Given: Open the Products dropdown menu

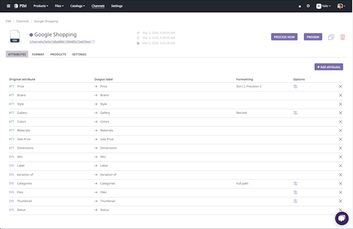Looking at the screenshot, I should (x=41, y=6).
